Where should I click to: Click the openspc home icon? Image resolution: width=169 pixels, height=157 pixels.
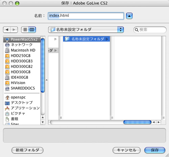(7, 98)
